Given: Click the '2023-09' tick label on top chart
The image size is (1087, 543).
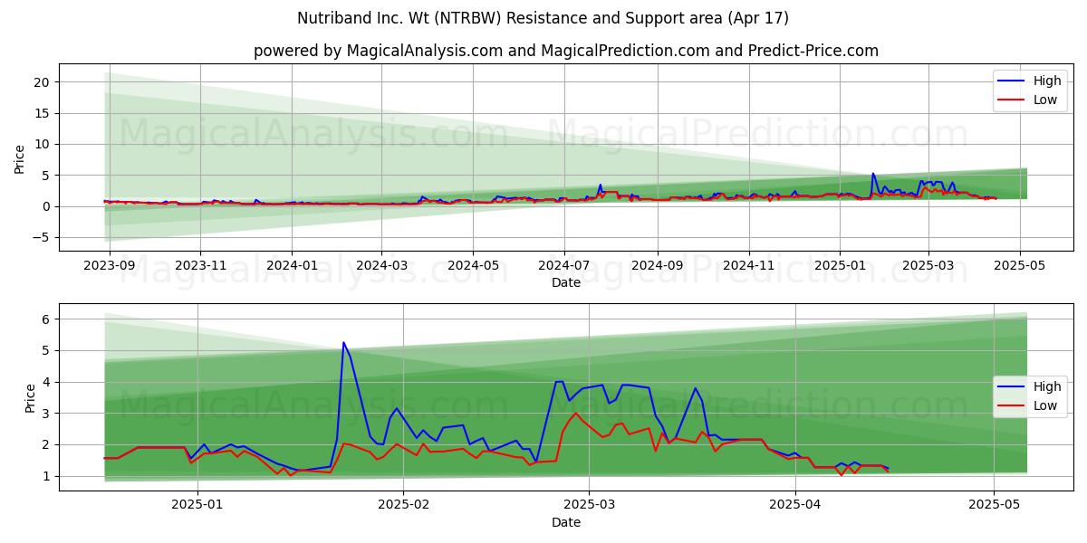Looking at the screenshot, I should click(110, 267).
